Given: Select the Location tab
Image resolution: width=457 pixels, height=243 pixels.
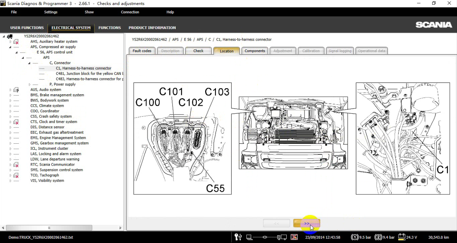Looking at the screenshot, I should point(227,51).
